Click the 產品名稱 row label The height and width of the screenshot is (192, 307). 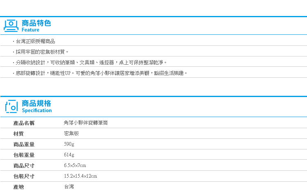tap(24, 123)
